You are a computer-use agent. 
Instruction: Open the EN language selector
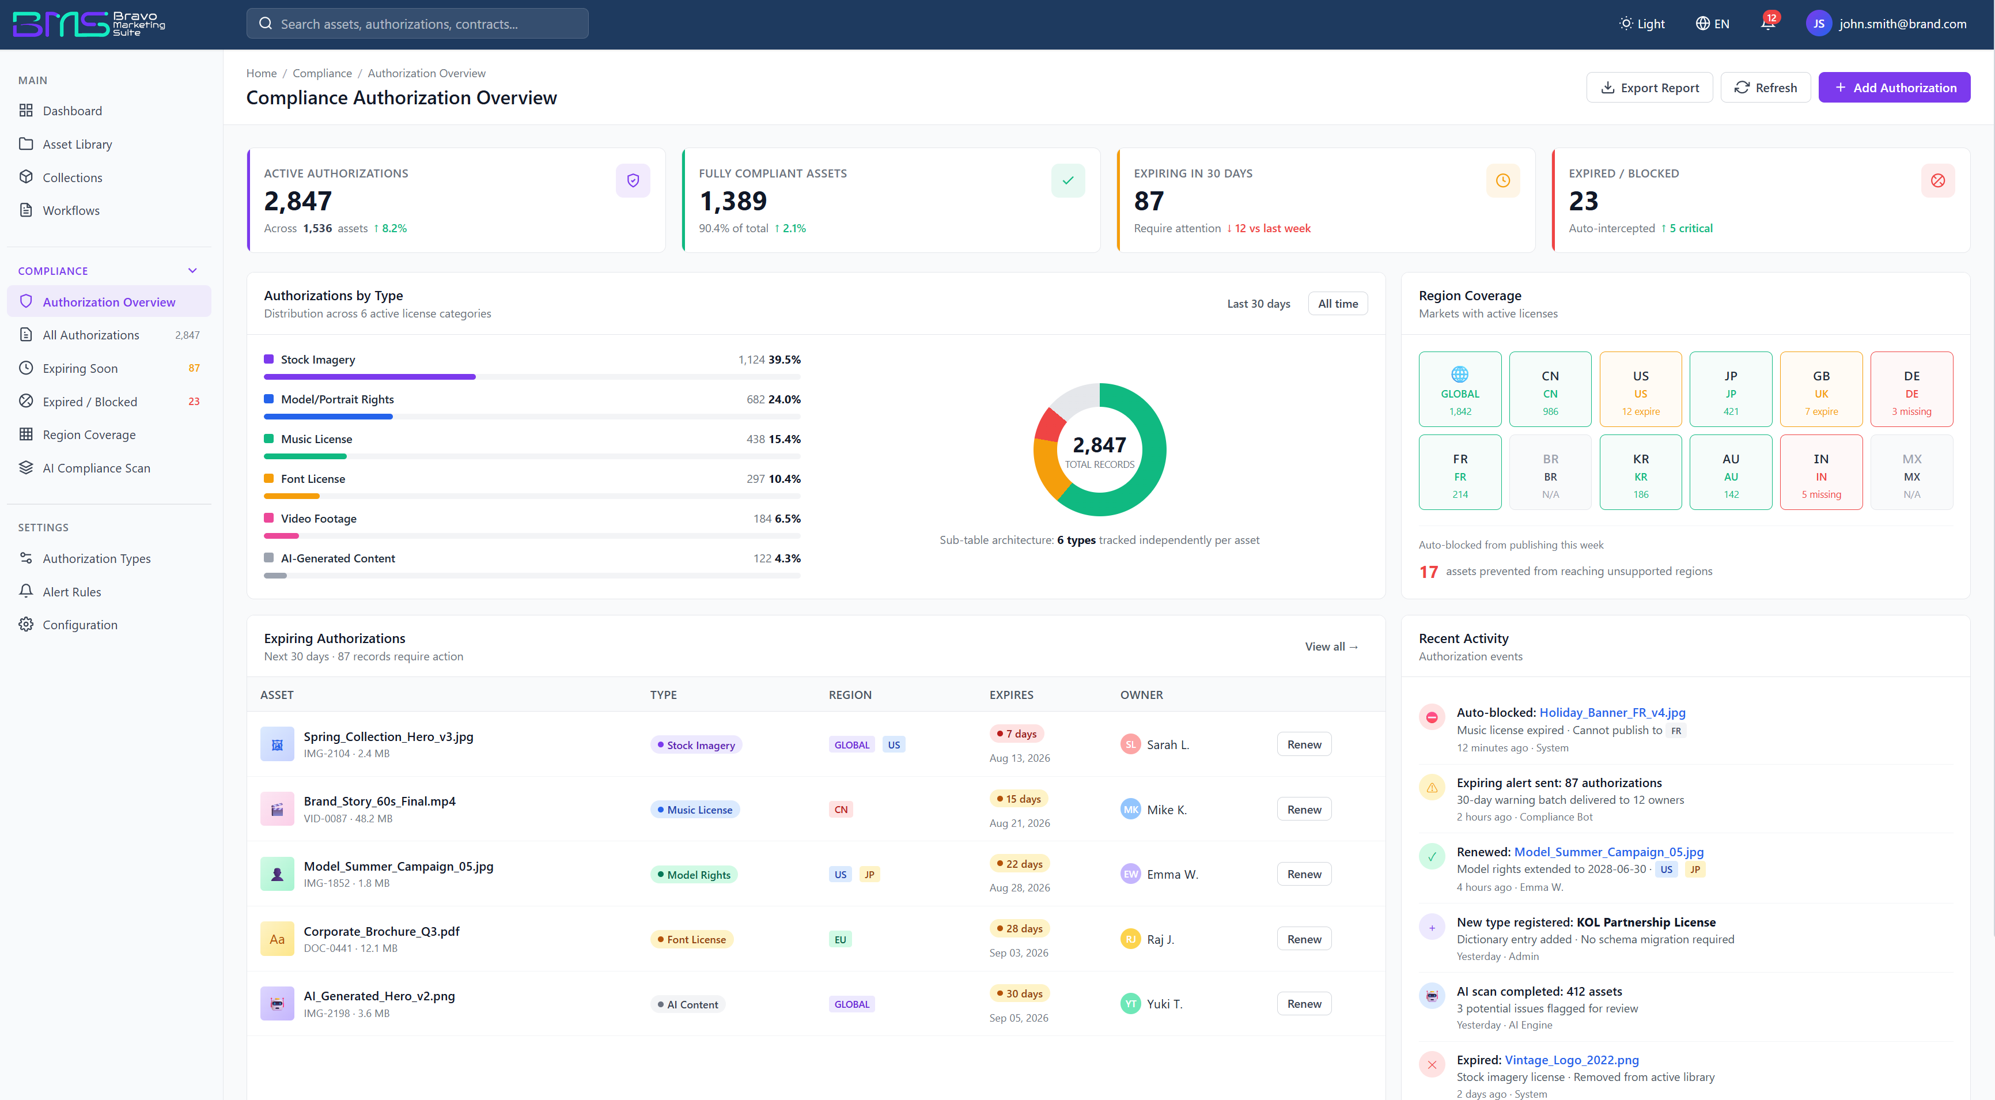tap(1712, 24)
